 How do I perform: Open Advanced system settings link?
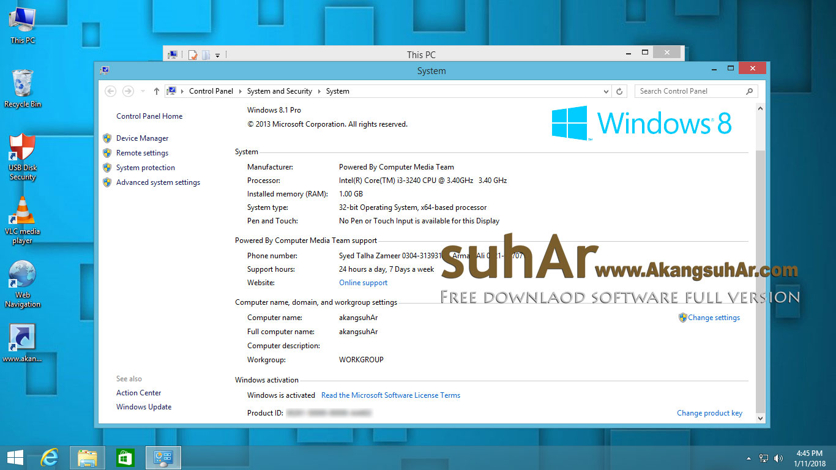[158, 182]
